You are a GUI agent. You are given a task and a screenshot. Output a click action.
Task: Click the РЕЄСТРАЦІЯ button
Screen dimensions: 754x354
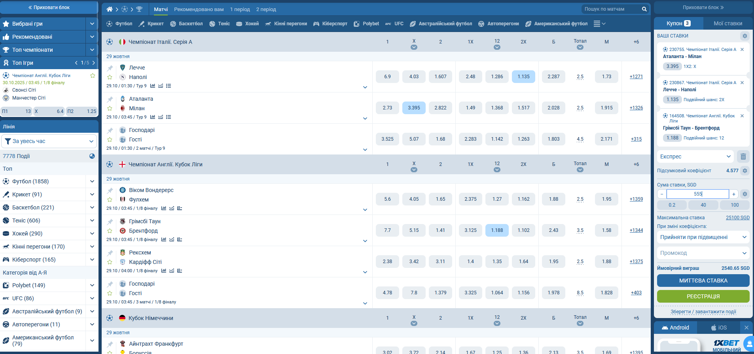click(x=703, y=296)
